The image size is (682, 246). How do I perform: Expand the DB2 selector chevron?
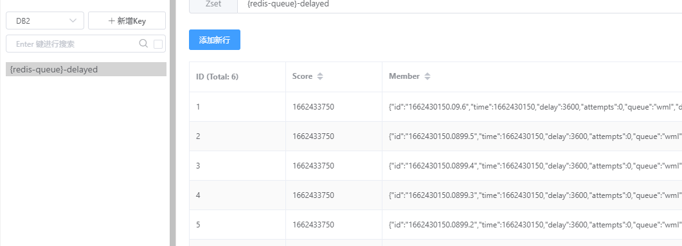(x=73, y=21)
